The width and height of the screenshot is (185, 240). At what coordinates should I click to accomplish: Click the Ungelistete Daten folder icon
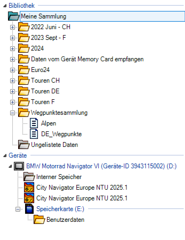pyautogui.click(x=24, y=145)
